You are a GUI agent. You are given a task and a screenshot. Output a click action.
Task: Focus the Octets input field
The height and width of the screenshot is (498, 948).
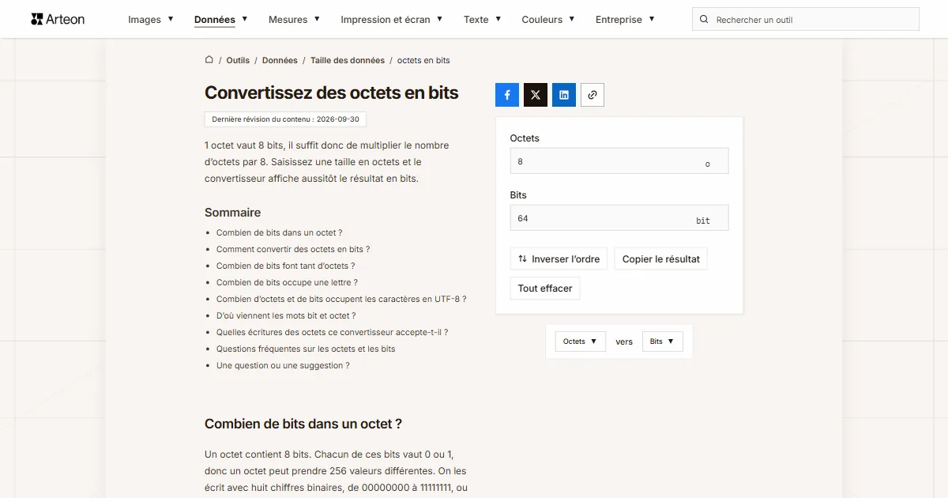[619, 161]
